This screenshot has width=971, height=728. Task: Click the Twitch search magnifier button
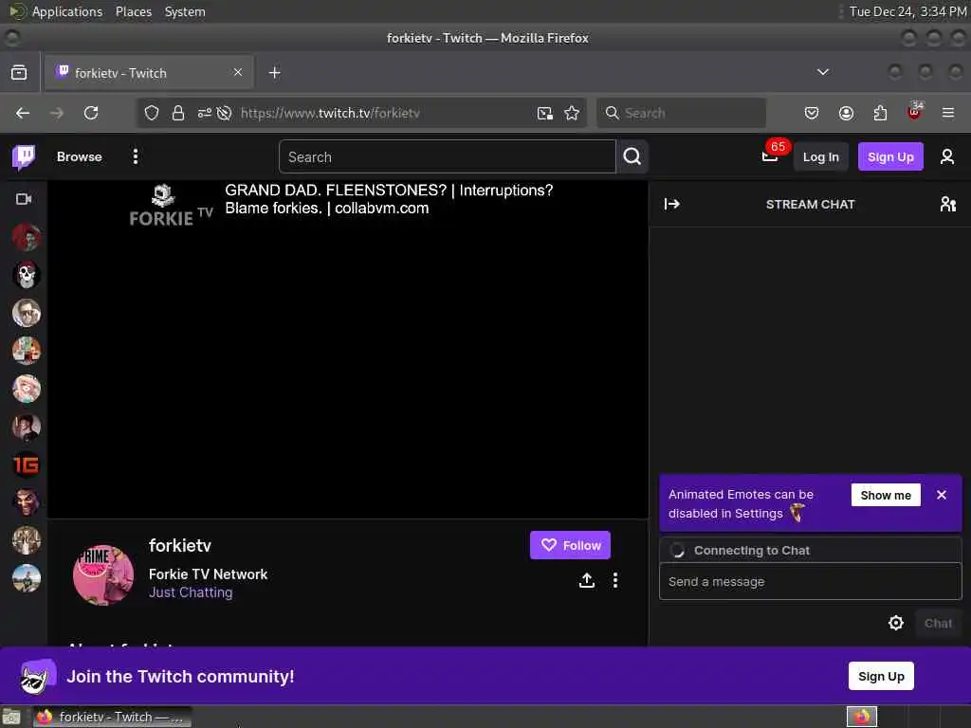coord(632,156)
